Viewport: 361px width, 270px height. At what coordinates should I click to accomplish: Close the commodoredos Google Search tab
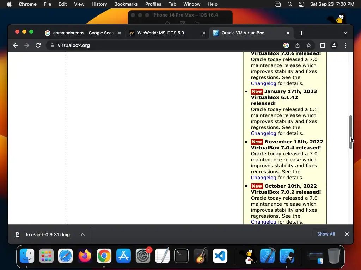120,33
